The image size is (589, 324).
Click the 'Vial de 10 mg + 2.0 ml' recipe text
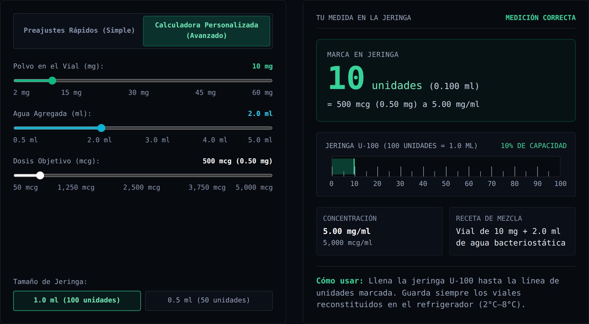point(508,231)
